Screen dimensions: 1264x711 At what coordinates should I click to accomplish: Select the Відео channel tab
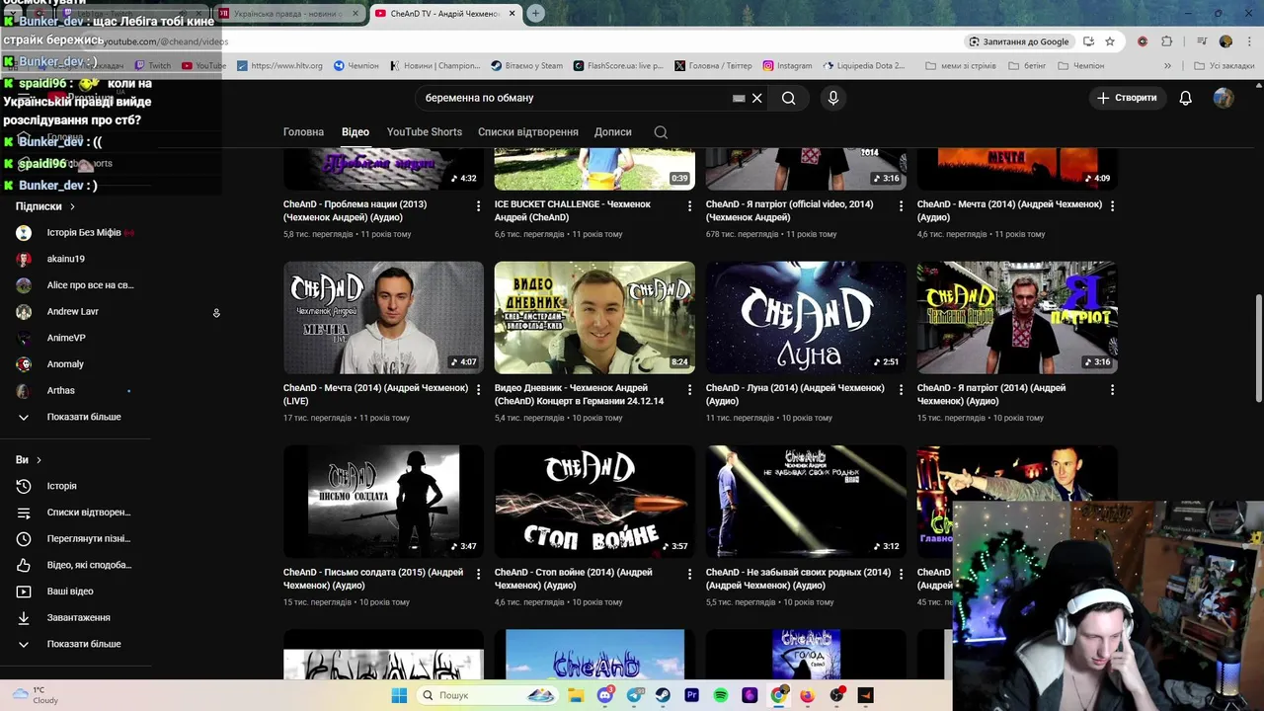pos(355,132)
